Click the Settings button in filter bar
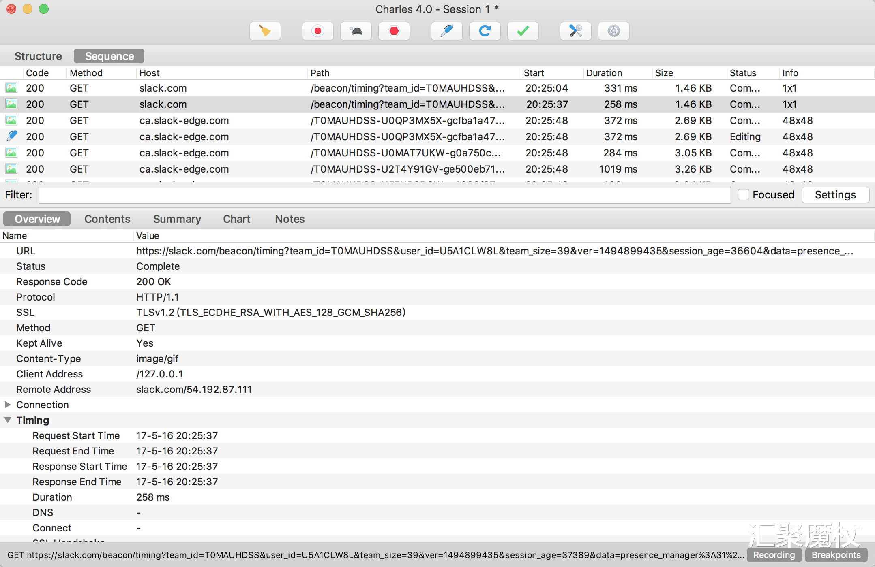This screenshot has height=567, width=875. coord(835,195)
